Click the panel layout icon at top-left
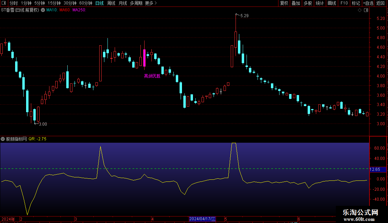Image resolution: width=388 pixels, height=223 pixels. (x=4, y=3)
